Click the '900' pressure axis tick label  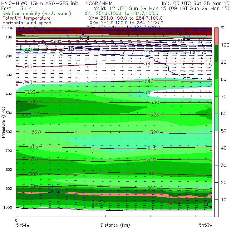[x=9, y=189]
